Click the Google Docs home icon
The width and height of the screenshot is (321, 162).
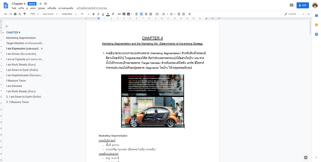click(6, 5)
